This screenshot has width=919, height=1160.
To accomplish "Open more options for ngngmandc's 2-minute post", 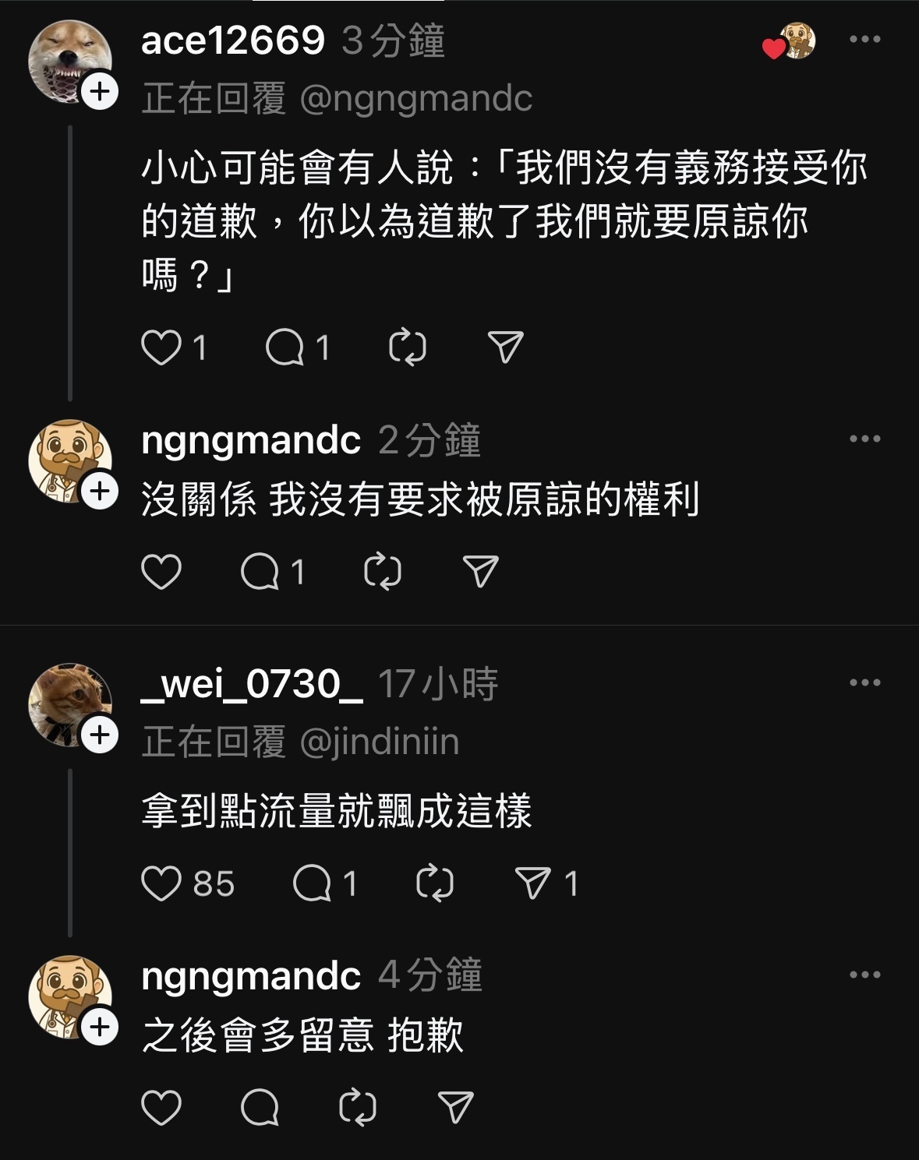I will pyautogui.click(x=865, y=439).
